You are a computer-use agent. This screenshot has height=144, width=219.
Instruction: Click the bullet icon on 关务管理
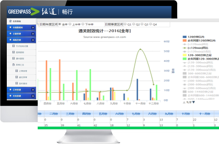[x=10, y=96]
